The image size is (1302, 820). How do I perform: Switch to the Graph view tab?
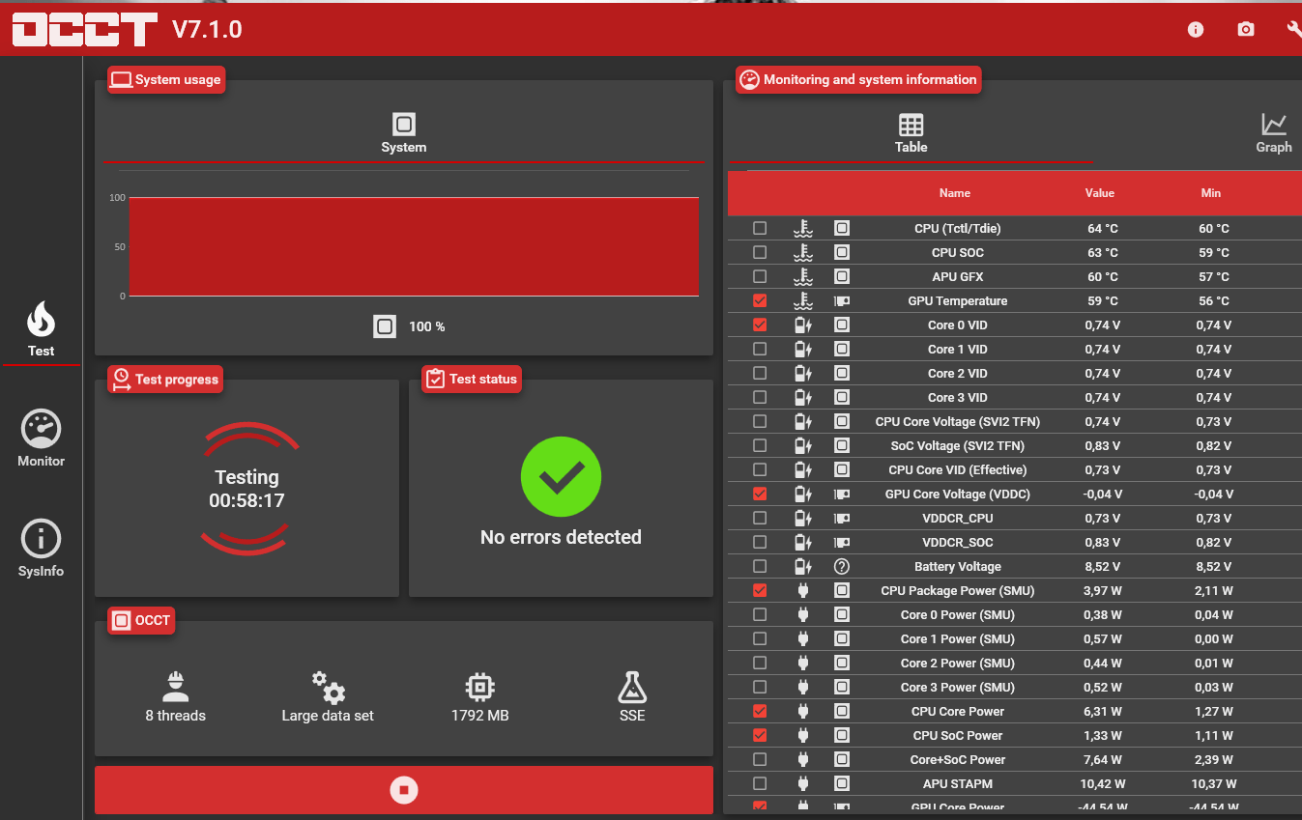(1274, 133)
